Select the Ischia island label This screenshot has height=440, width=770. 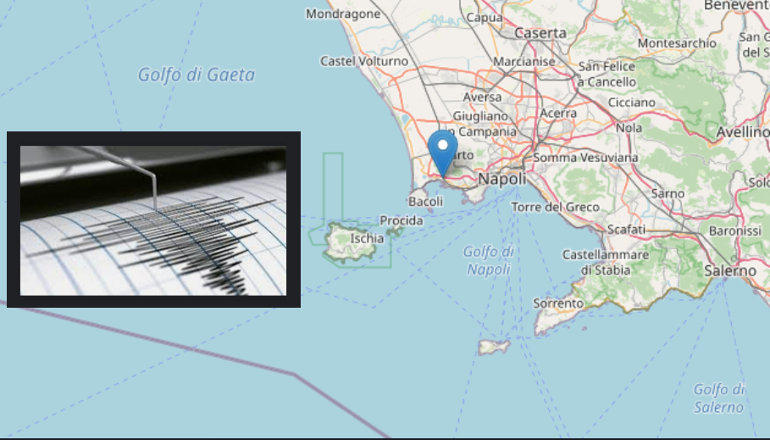(367, 238)
